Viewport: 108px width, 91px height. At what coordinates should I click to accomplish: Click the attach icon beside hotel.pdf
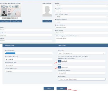tap(59, 61)
